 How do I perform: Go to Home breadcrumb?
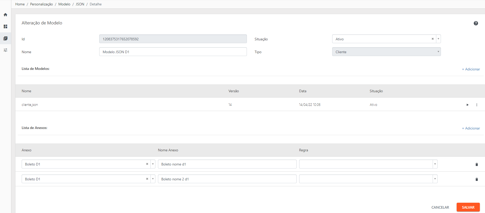click(20, 4)
